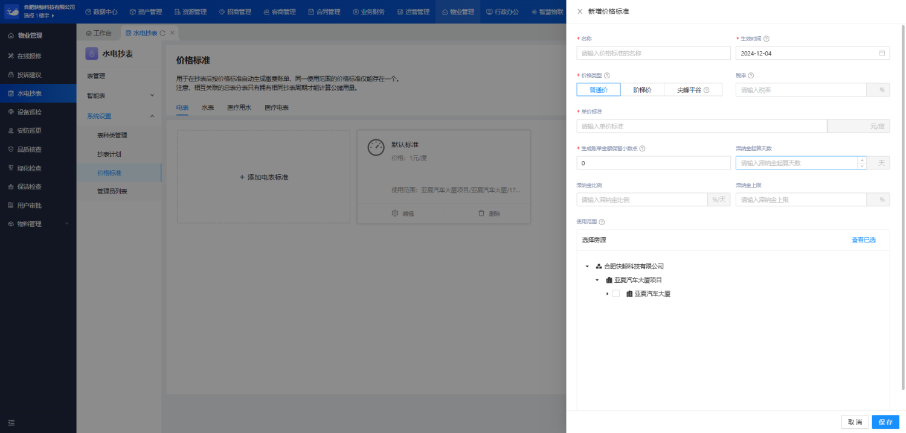The height and width of the screenshot is (433, 906).
Task: Switch to the 工作台 tab
Action: (99, 33)
